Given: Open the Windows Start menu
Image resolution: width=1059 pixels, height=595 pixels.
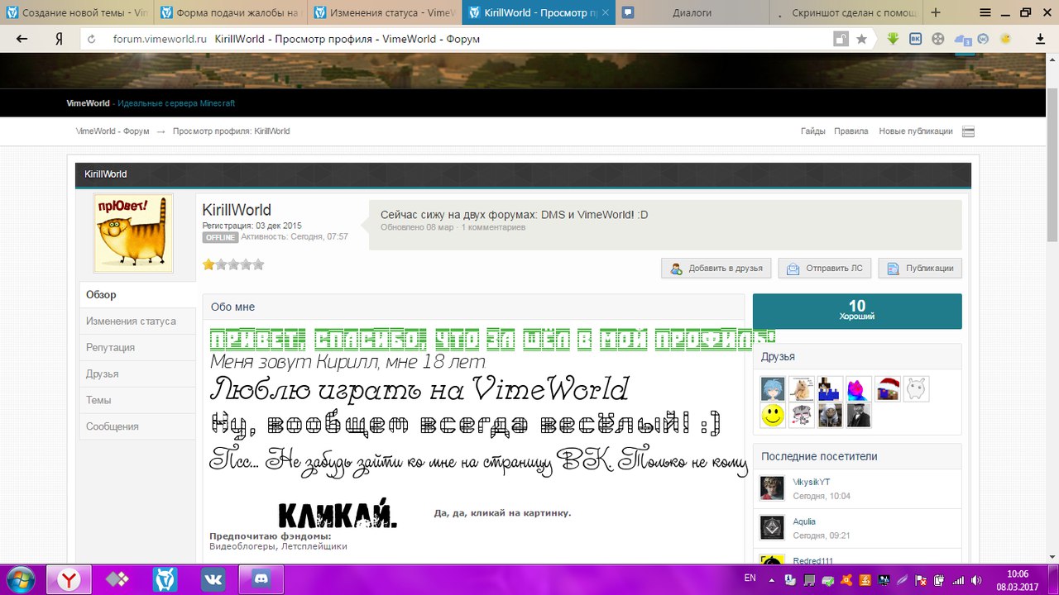Looking at the screenshot, I should tap(20, 579).
